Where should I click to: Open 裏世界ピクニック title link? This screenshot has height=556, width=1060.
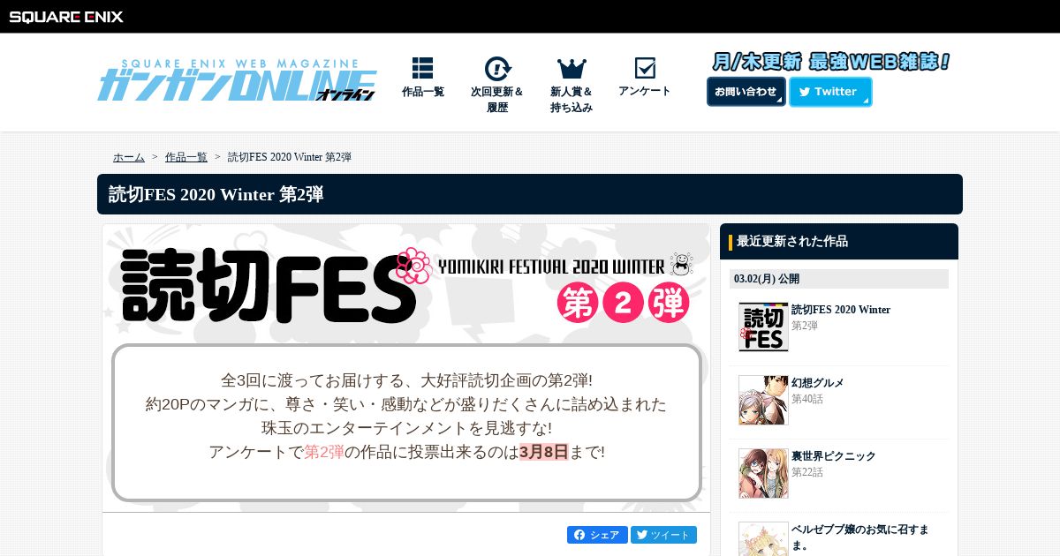coord(834,456)
